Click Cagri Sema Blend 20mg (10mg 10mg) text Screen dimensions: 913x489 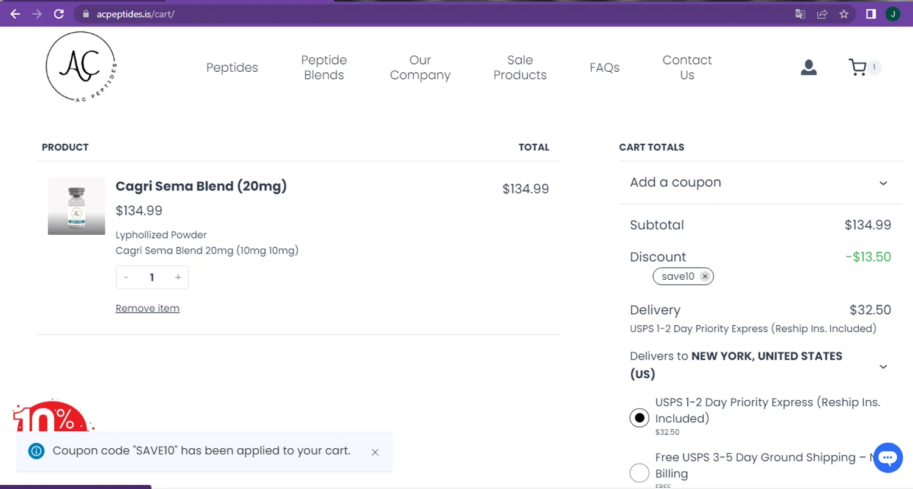click(207, 251)
